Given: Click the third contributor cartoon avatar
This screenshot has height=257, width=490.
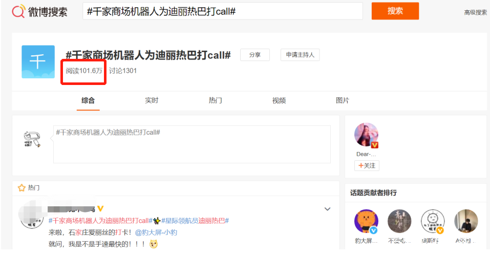Looking at the screenshot, I should [433, 221].
